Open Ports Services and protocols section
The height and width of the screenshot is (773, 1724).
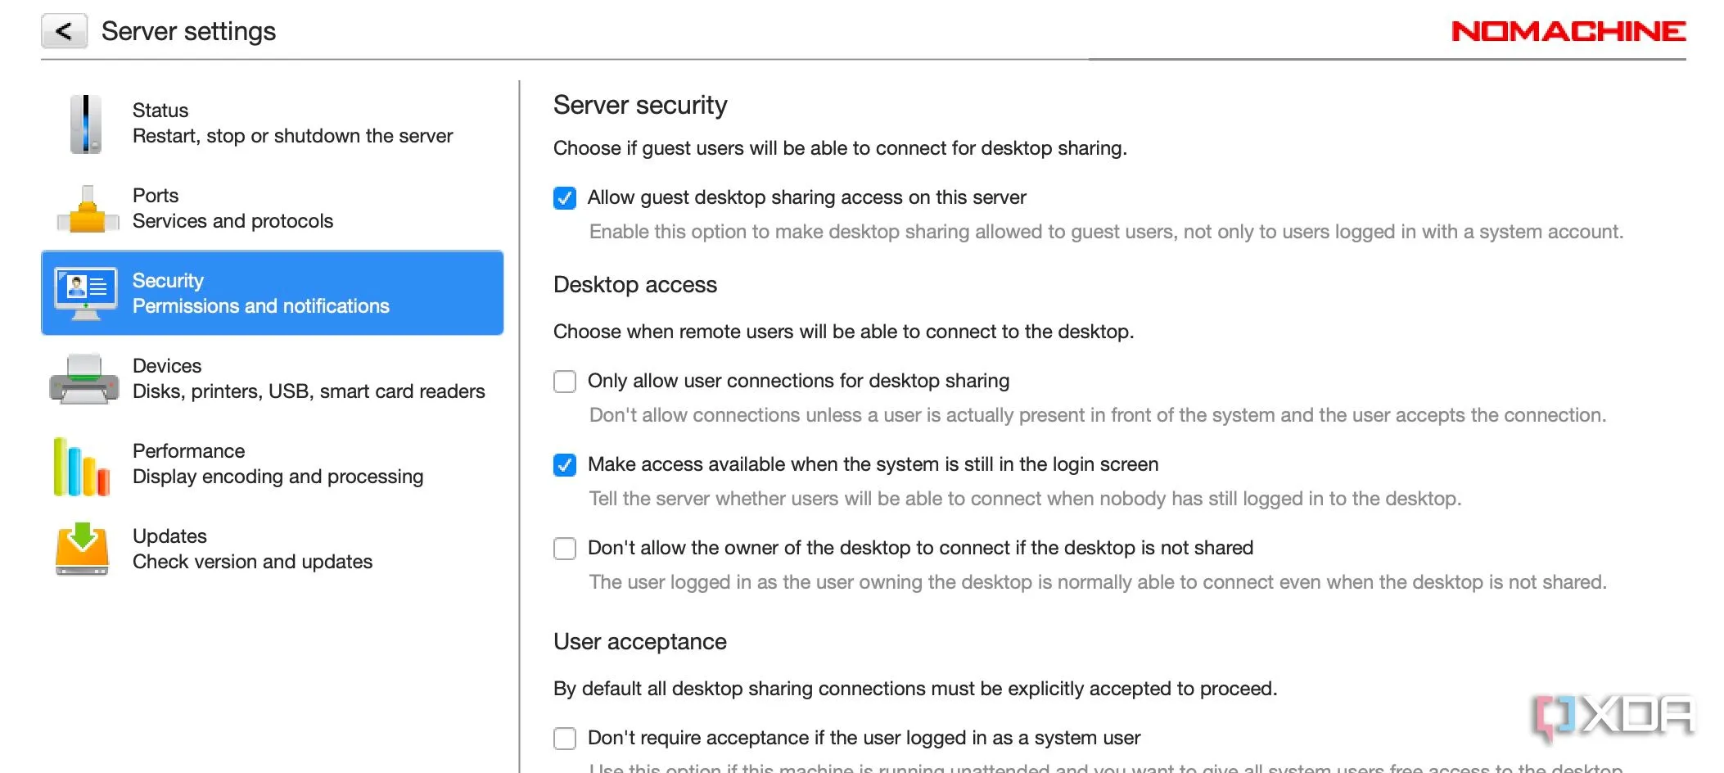273,209
